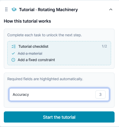119x127 pixels.
Task: Grab the panel drag handle dots
Action: point(6,10)
